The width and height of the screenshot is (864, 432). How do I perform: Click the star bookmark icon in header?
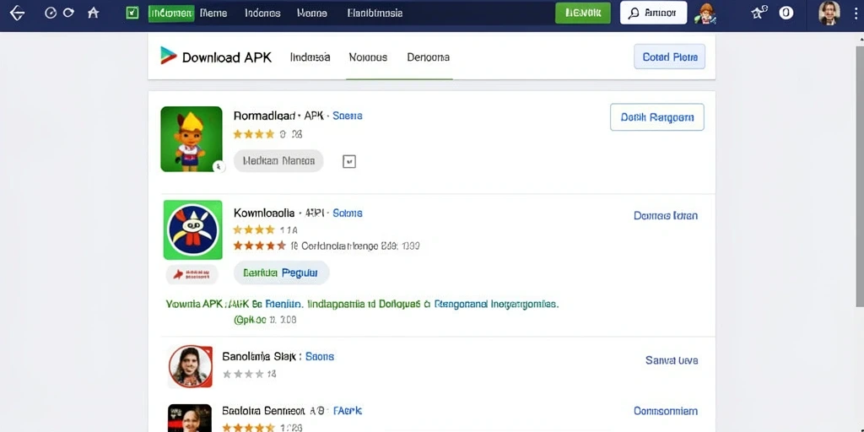[x=759, y=13]
